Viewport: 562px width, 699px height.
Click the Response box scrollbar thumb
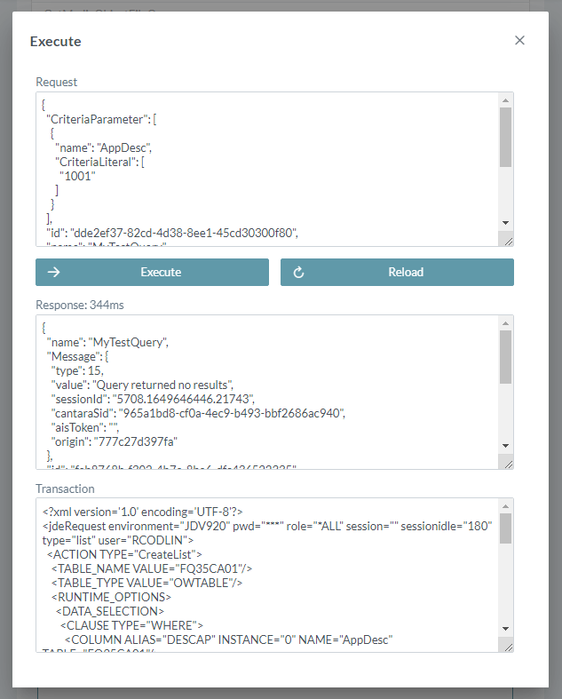click(505, 357)
